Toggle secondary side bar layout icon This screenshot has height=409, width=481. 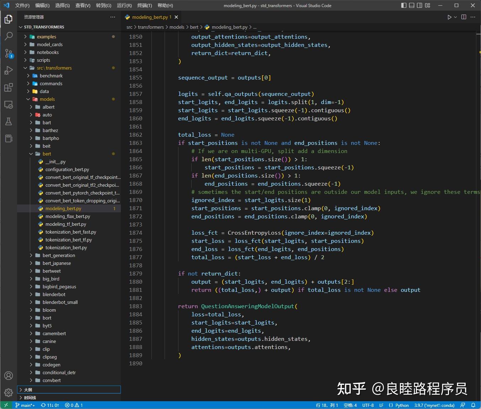point(419,5)
